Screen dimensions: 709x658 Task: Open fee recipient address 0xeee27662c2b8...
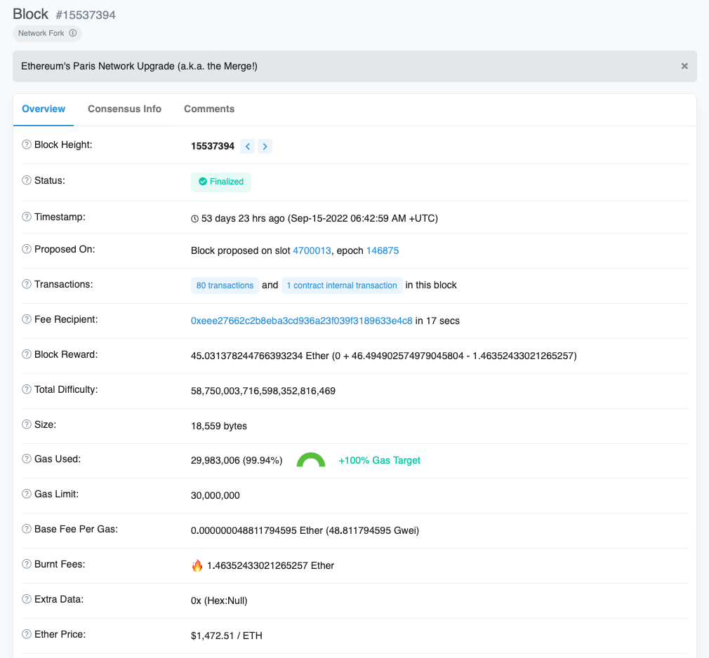[x=302, y=321]
